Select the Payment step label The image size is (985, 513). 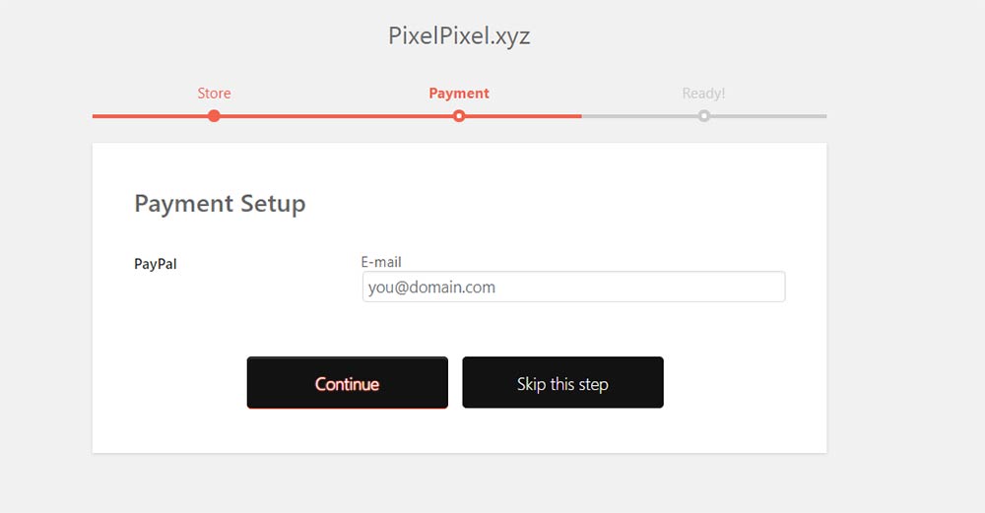pyautogui.click(x=459, y=94)
